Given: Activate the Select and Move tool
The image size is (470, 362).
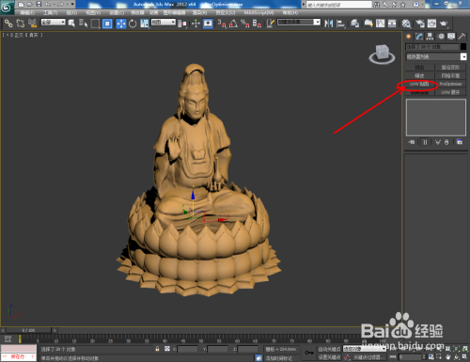Looking at the screenshot, I should point(121,24).
